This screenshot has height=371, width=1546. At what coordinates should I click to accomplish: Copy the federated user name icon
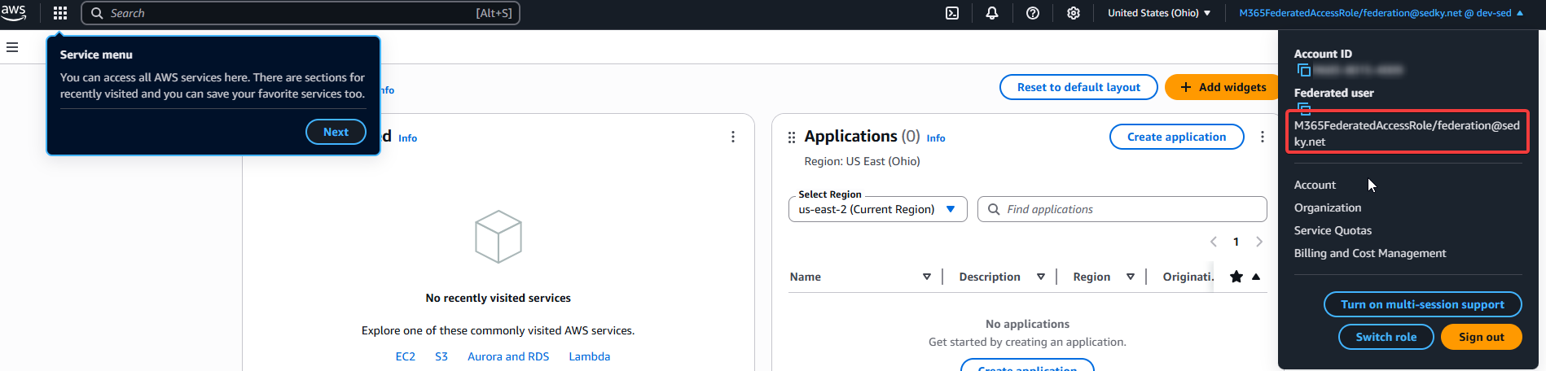(1304, 108)
